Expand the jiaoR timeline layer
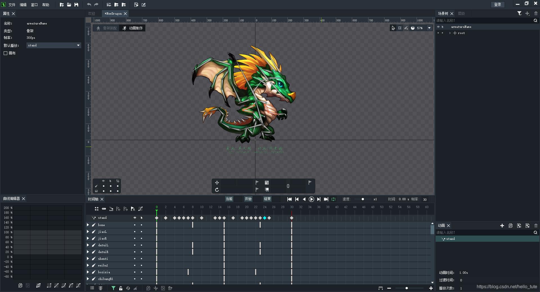Viewport: 540px width, 292px height. [88, 238]
